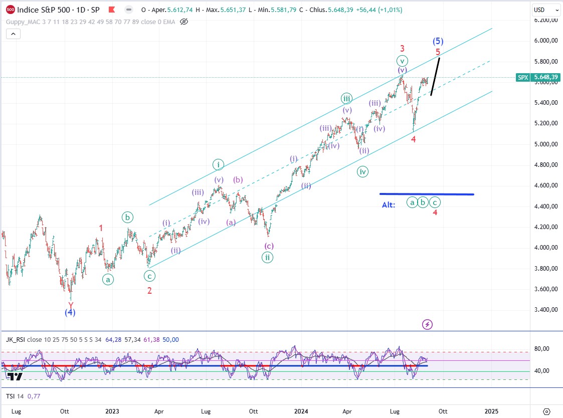Image resolution: width=563 pixels, height=418 pixels.
Task: Click the 5.400,00 price axis label
Action: (546, 103)
